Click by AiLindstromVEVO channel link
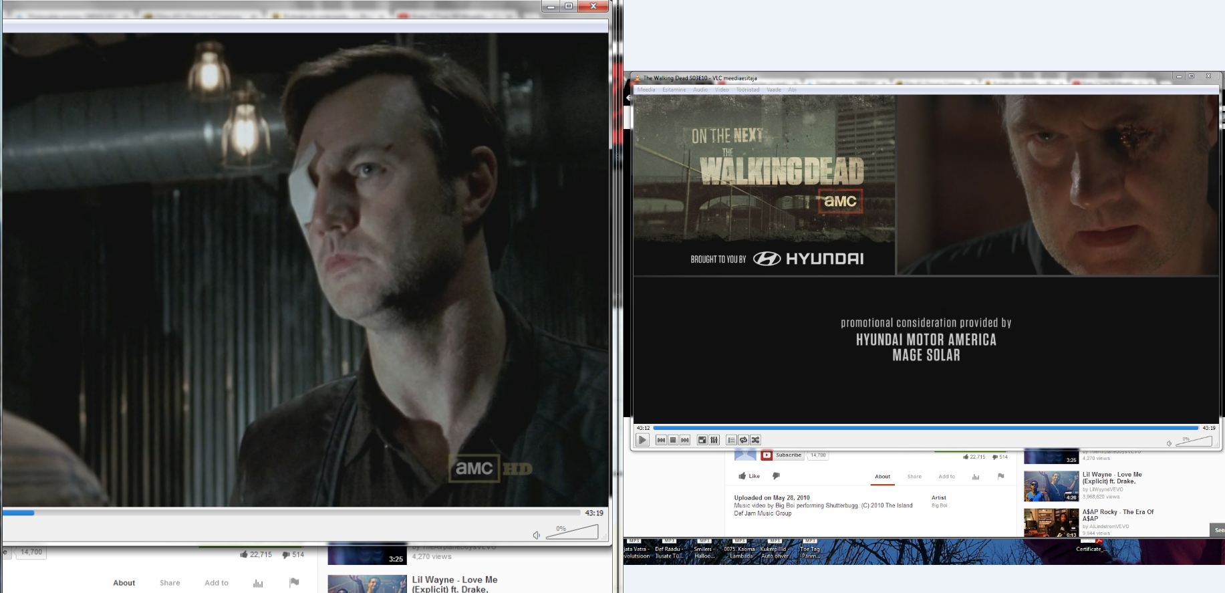1225x593 pixels. [1105, 526]
